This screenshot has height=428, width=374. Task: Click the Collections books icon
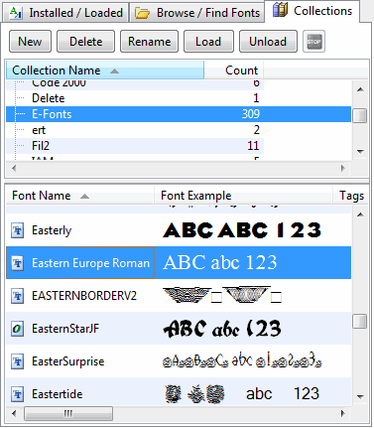tap(280, 10)
